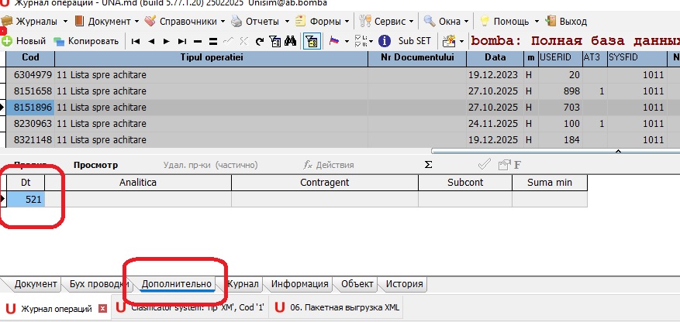Collapse the panel splitter chevron
Viewport: 680px width, 322px height.
coord(619,151)
